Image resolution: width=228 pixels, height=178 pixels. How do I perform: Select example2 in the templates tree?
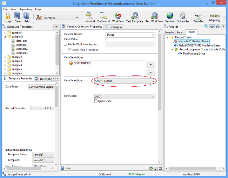coord(22,49)
